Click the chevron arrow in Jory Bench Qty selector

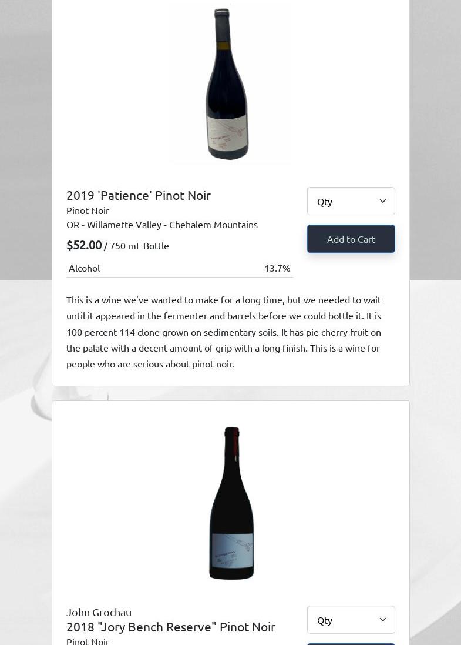383,620
